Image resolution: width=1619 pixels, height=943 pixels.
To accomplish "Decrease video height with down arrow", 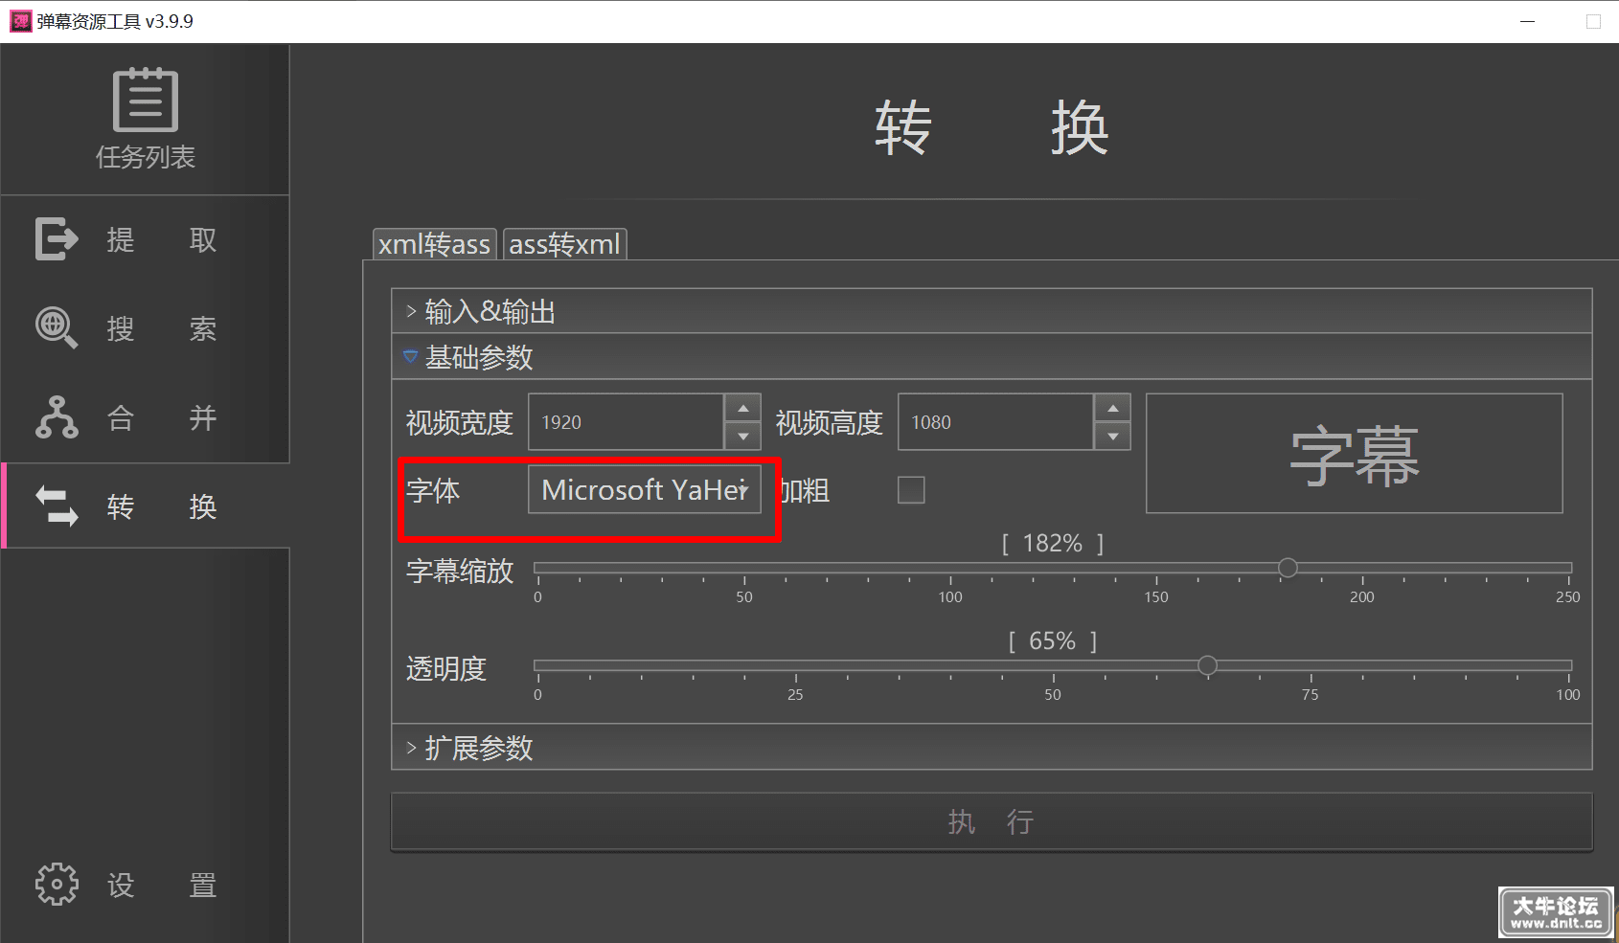I will 1112,437.
